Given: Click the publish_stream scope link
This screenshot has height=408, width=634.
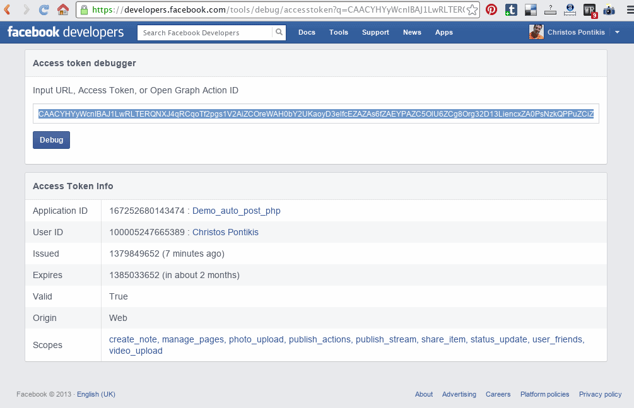Looking at the screenshot, I should pos(386,339).
